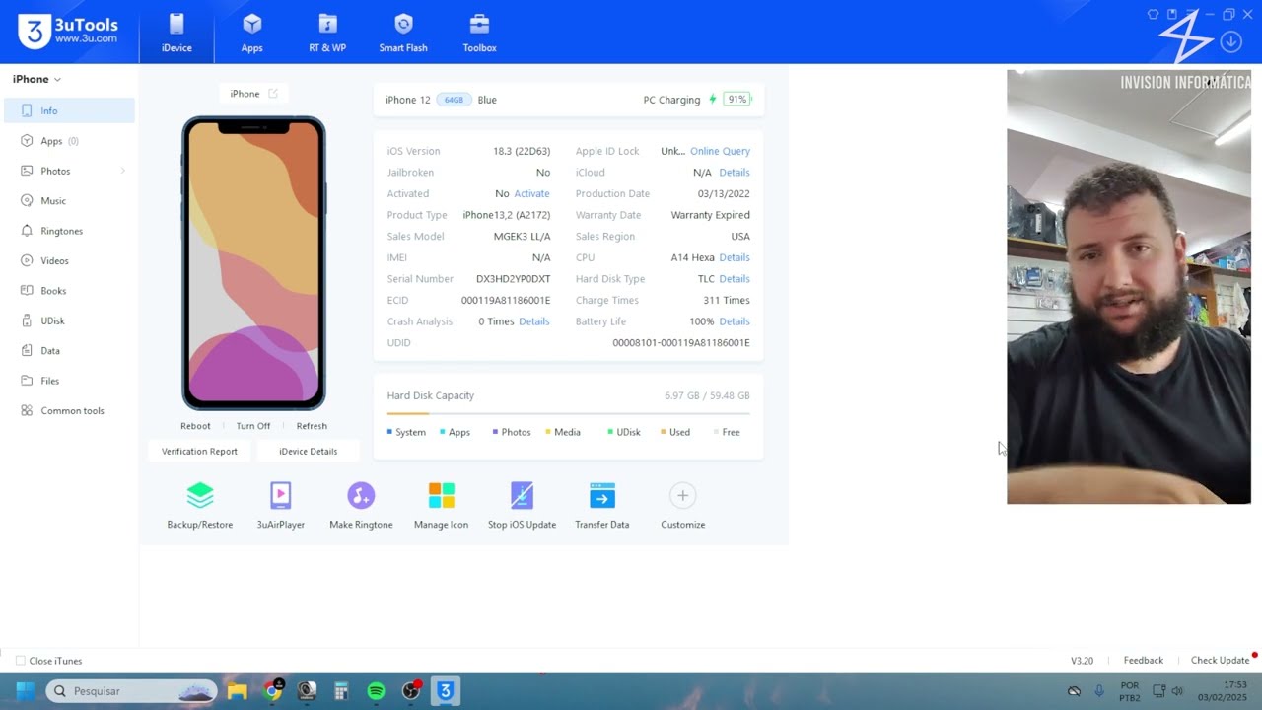Launch 3uAirPlayer tool
Screen dimensions: 1262x710
point(281,506)
